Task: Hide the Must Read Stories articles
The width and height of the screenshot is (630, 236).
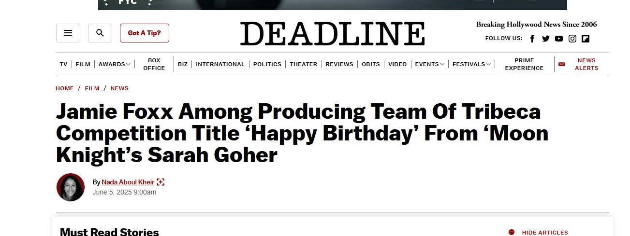Action: tap(539, 232)
